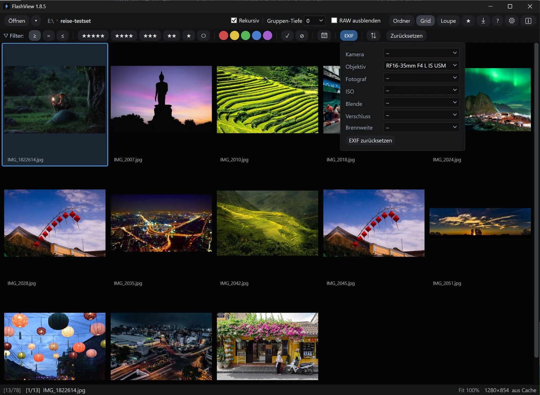Filter by red color label

223,35
